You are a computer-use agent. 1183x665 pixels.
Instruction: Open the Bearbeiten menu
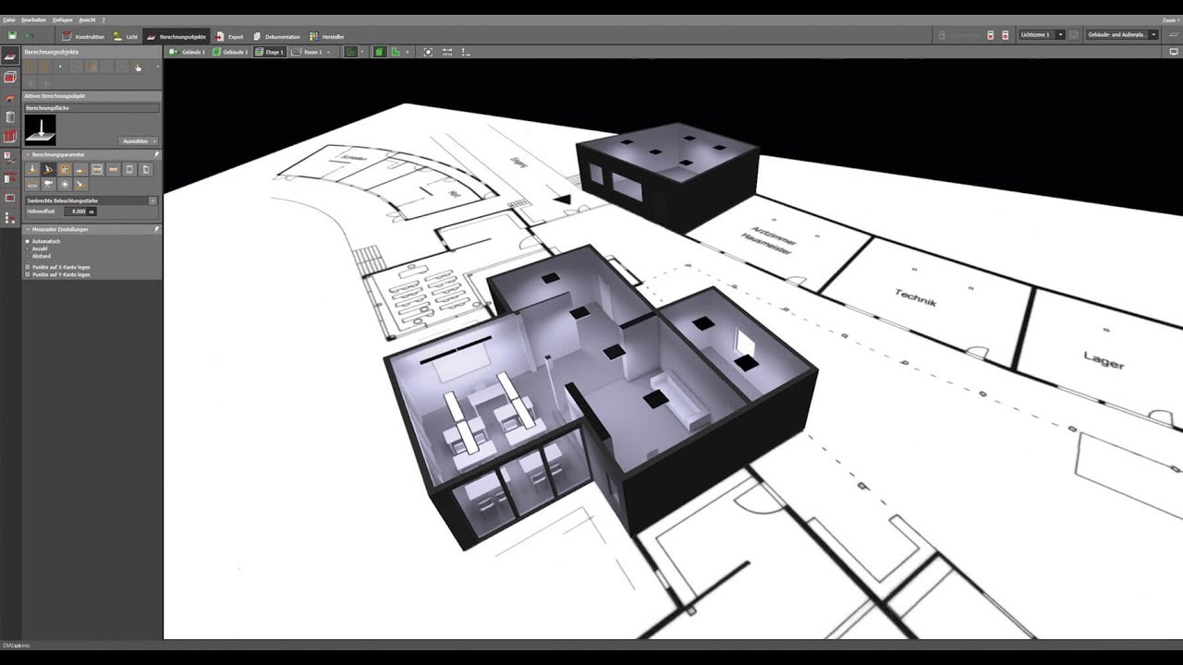point(33,19)
